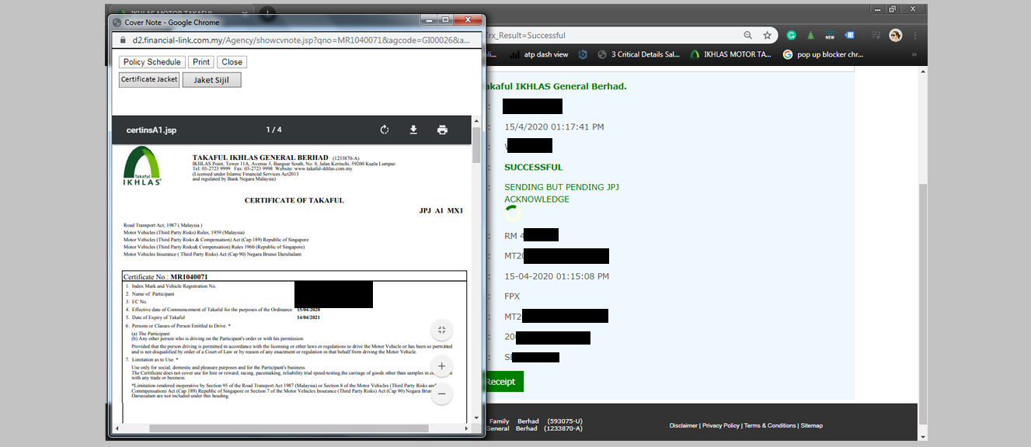The image size is (1031, 447).
Task: Restore down the main Chrome window
Action: [x=893, y=9]
